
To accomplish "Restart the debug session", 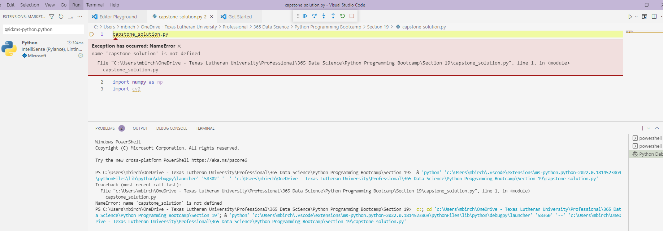I will [x=342, y=16].
